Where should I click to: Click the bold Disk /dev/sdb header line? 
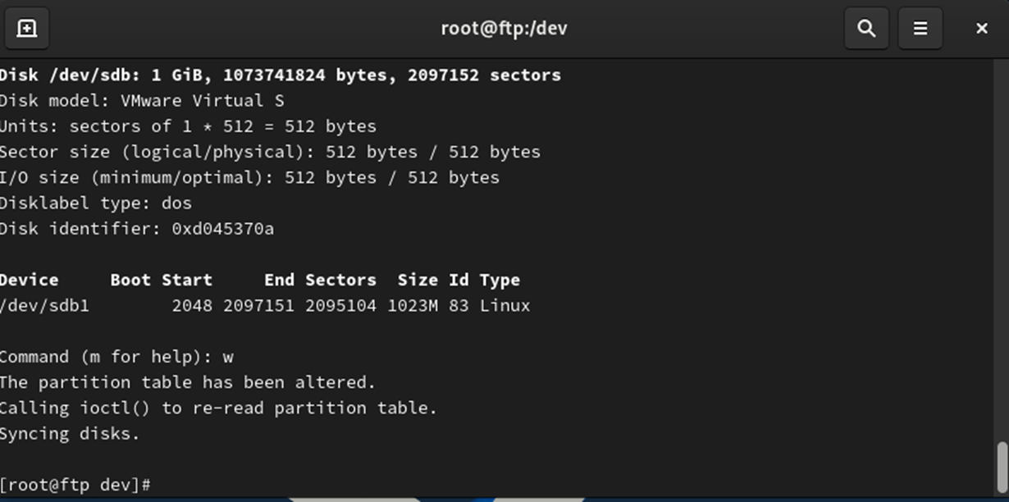coord(281,75)
